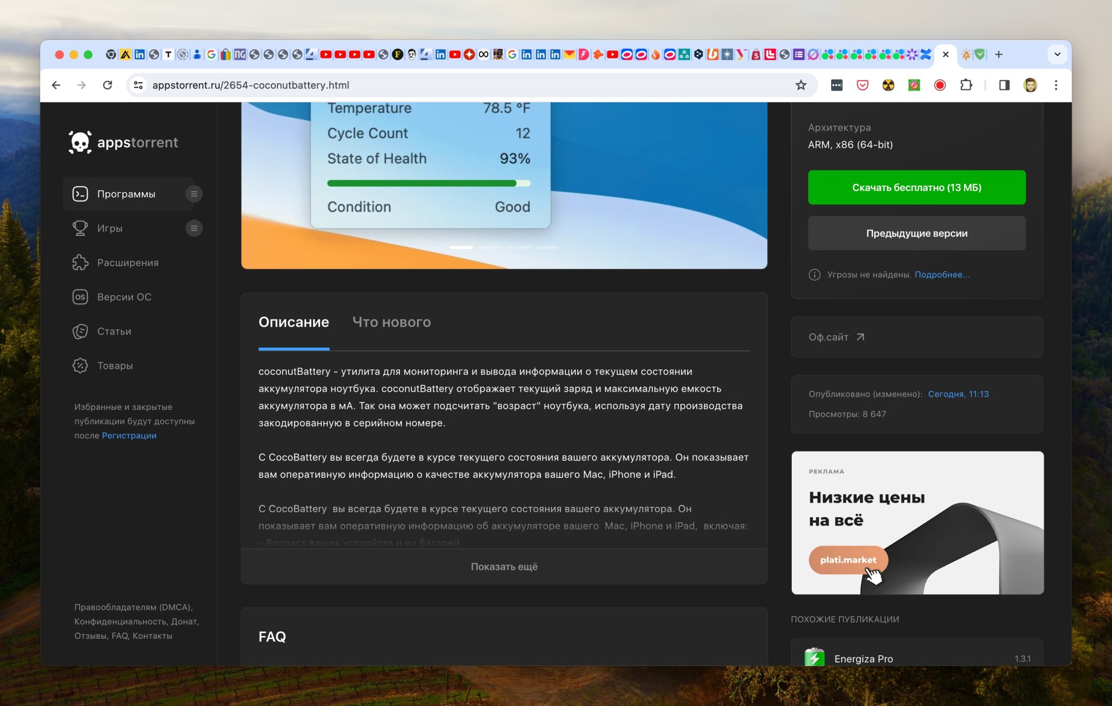Go back with the browser back arrow
This screenshot has width=1112, height=706.
coord(56,85)
